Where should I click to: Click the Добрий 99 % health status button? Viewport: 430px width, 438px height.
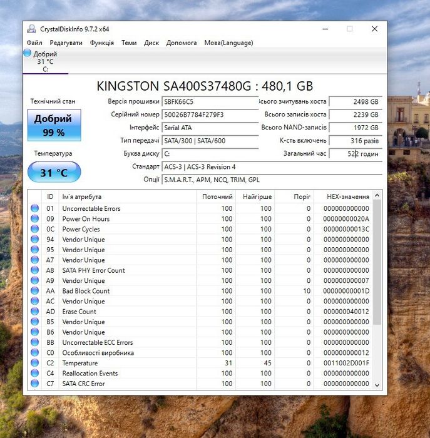[x=54, y=125]
